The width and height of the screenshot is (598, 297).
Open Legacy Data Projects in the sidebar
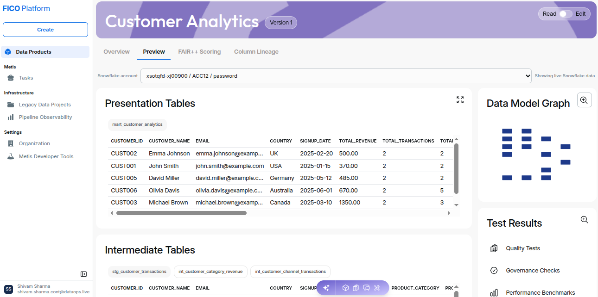(x=45, y=105)
